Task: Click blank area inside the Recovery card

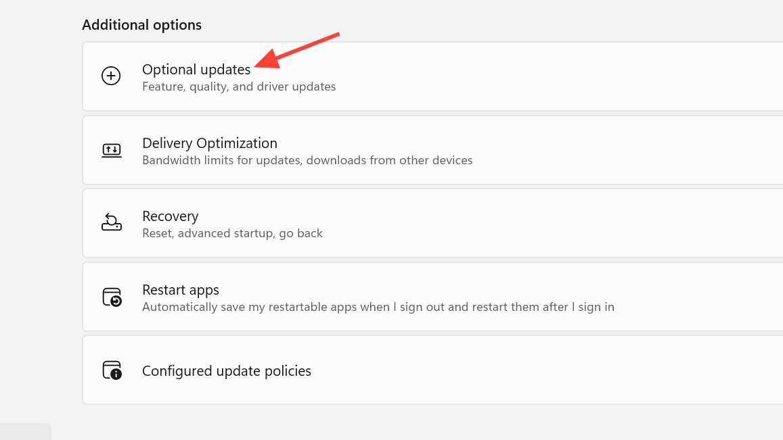Action: click(550, 223)
